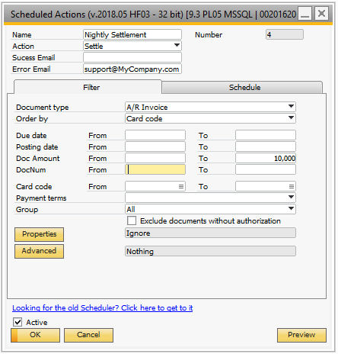Expand the Order by dropdown
This screenshot has width=338, height=354.
291,118
